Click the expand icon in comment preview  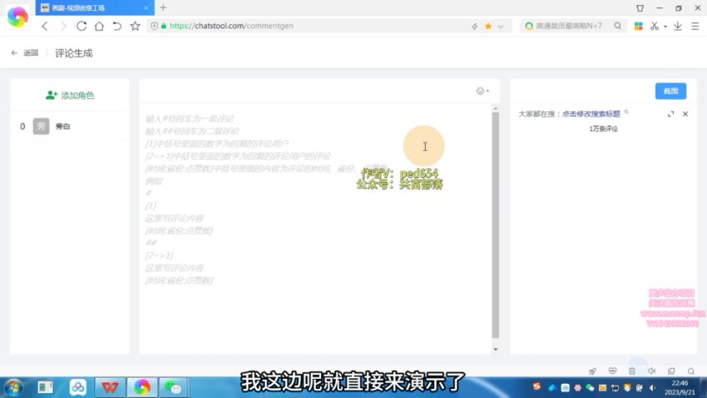coord(671,114)
